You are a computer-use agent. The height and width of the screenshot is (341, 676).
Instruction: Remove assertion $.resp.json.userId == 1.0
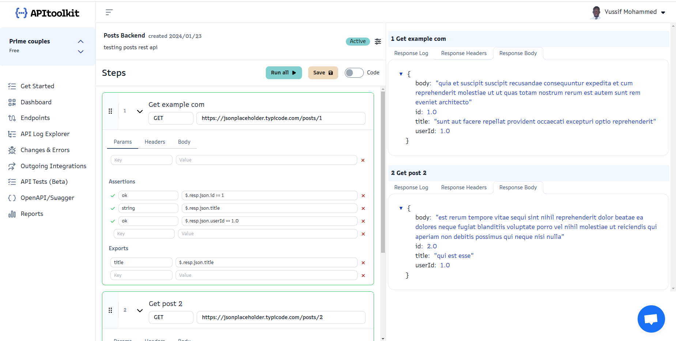coord(363,221)
